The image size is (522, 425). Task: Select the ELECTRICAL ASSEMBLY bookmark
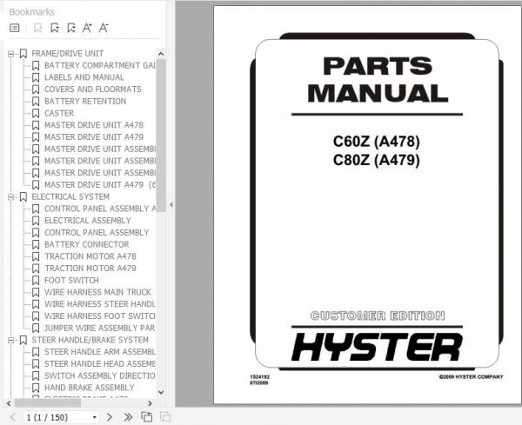[x=88, y=221]
